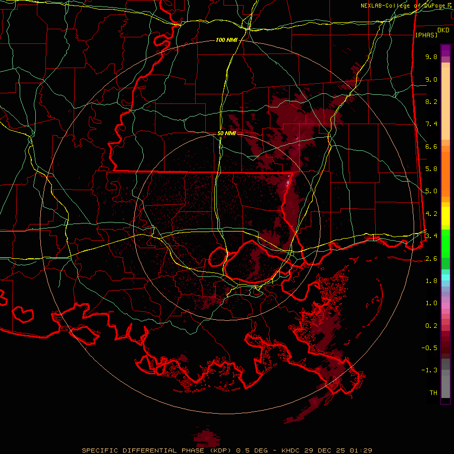Click the DKD label above the color scale

tap(443, 30)
